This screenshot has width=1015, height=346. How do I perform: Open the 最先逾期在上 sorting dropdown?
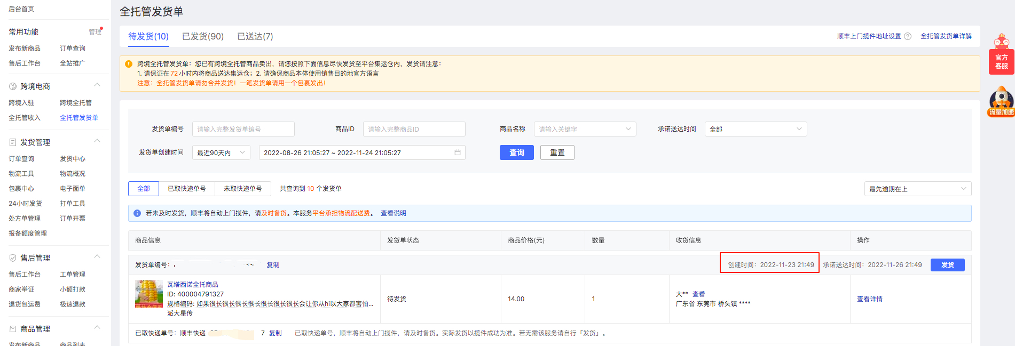coord(917,189)
